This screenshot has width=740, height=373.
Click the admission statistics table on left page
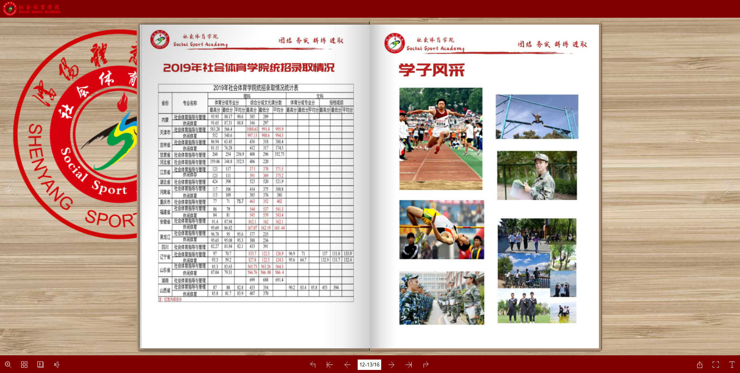pos(256,192)
